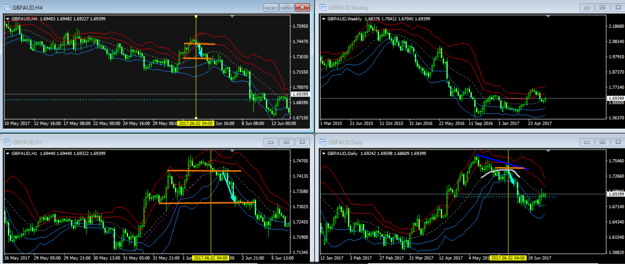This screenshot has width=625, height=264.
Task: Grab the chart shift marker on Weekly chart
Action: point(547,16)
